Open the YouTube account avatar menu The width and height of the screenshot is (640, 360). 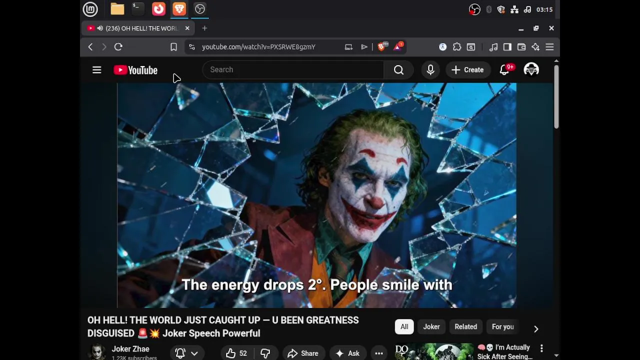tap(531, 70)
